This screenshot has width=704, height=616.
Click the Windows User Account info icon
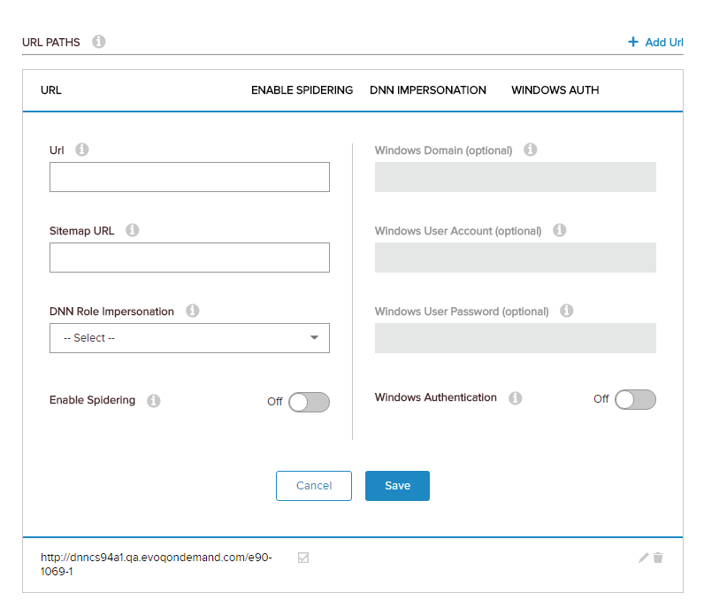point(559,230)
